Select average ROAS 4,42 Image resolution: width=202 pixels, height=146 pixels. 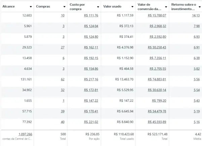198,134
